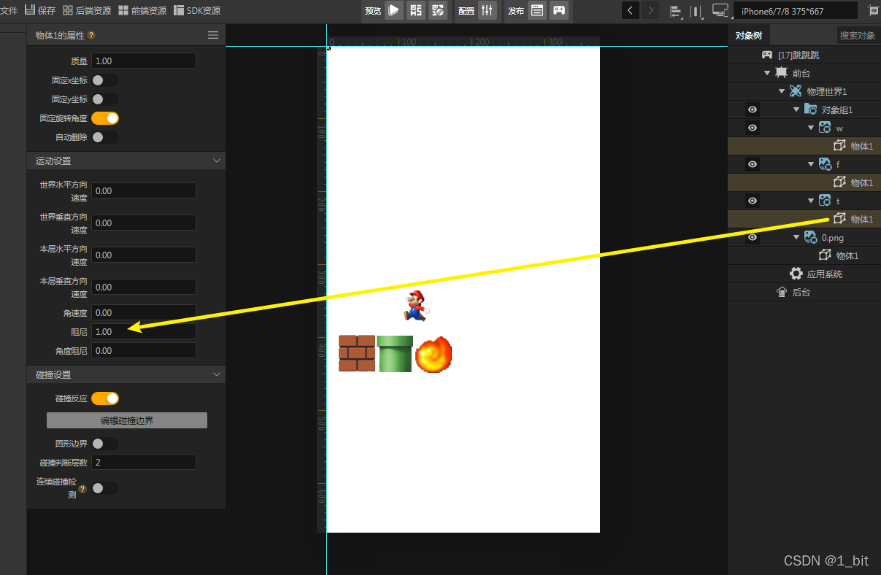Click the help icon beside 连续碰撞检测
The height and width of the screenshot is (575, 881).
tap(82, 489)
